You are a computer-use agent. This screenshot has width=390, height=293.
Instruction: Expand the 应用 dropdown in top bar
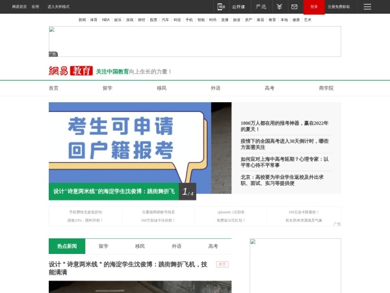pos(36,7)
